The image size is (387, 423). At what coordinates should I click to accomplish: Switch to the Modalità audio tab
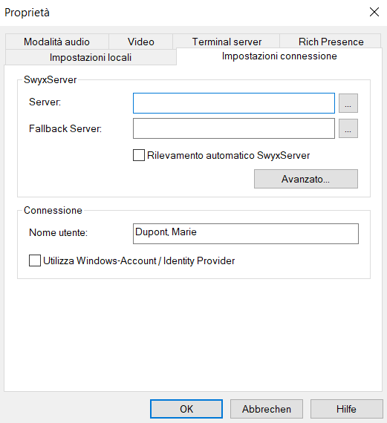point(56,42)
